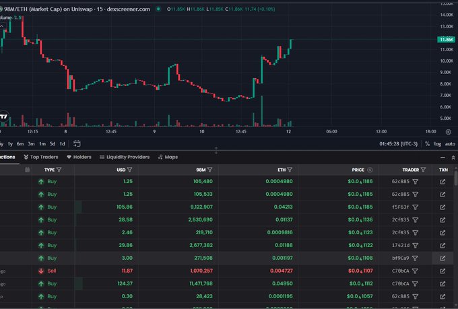Grab the chart/table panel splitter handle

click(x=216, y=150)
